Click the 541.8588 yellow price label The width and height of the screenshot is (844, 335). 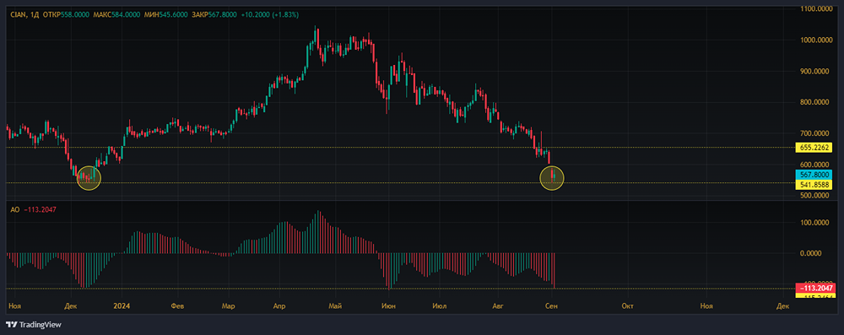[814, 184]
